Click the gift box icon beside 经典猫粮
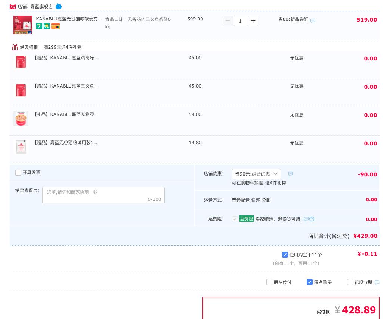The image size is (387, 319). 15,47
